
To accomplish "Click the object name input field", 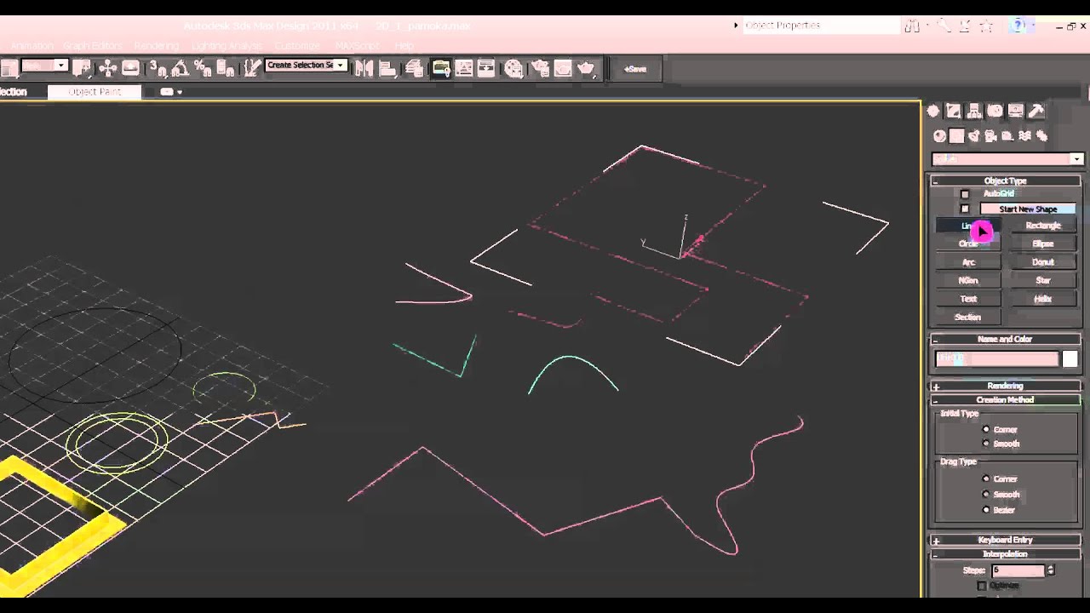I will click(x=996, y=359).
